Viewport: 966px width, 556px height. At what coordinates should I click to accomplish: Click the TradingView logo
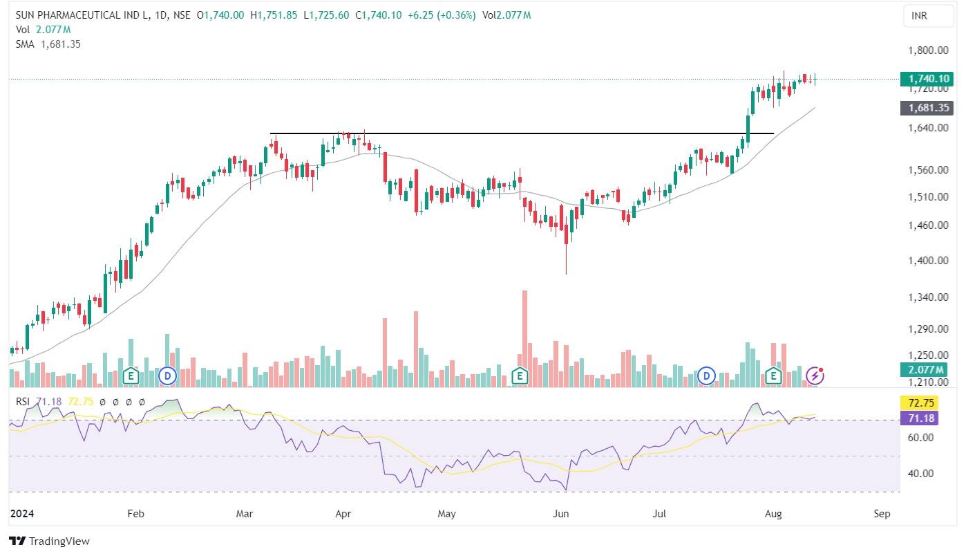49,541
